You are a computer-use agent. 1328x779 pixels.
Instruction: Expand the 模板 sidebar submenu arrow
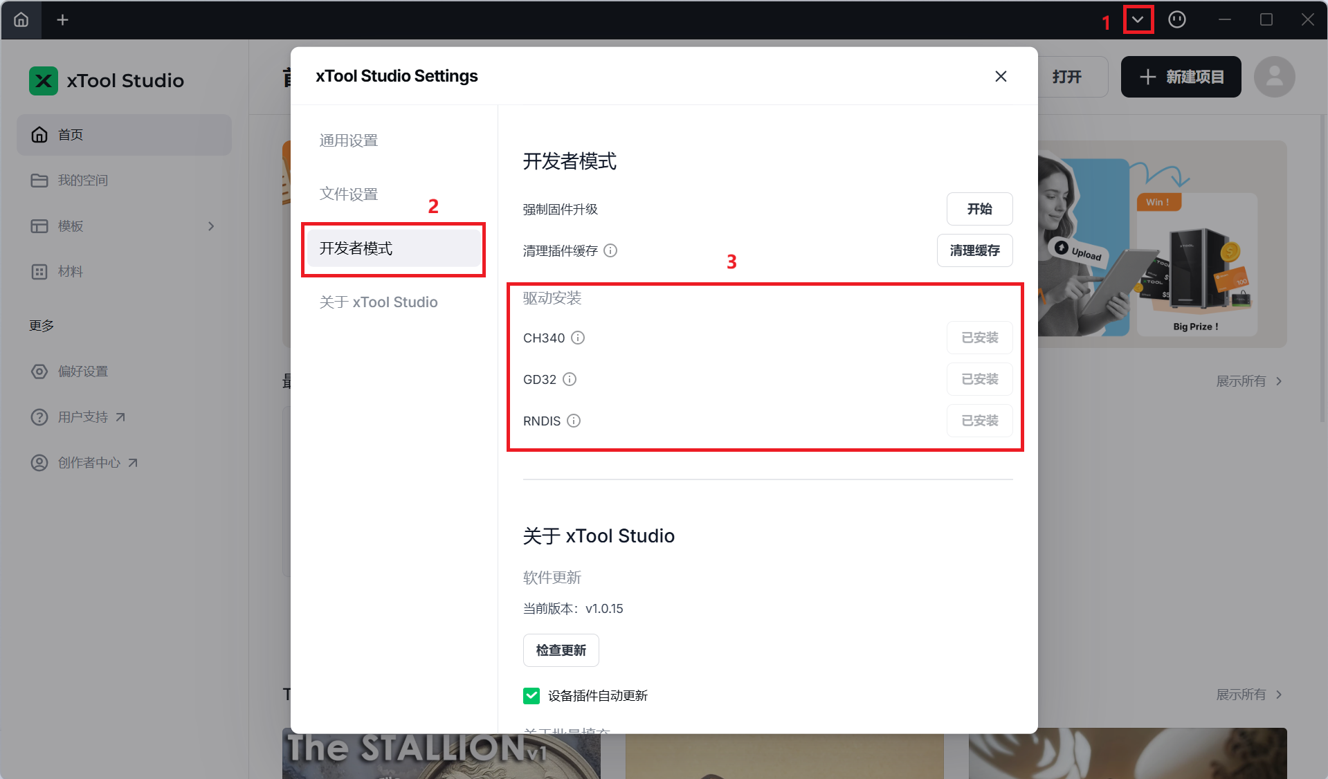[x=211, y=226]
